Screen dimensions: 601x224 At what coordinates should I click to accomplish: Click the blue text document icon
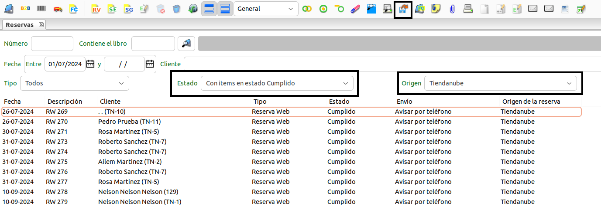[x=565, y=9]
